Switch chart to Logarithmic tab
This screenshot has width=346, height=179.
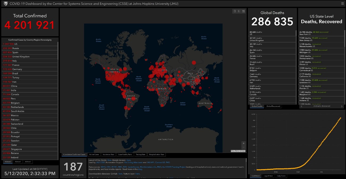coord(268,176)
